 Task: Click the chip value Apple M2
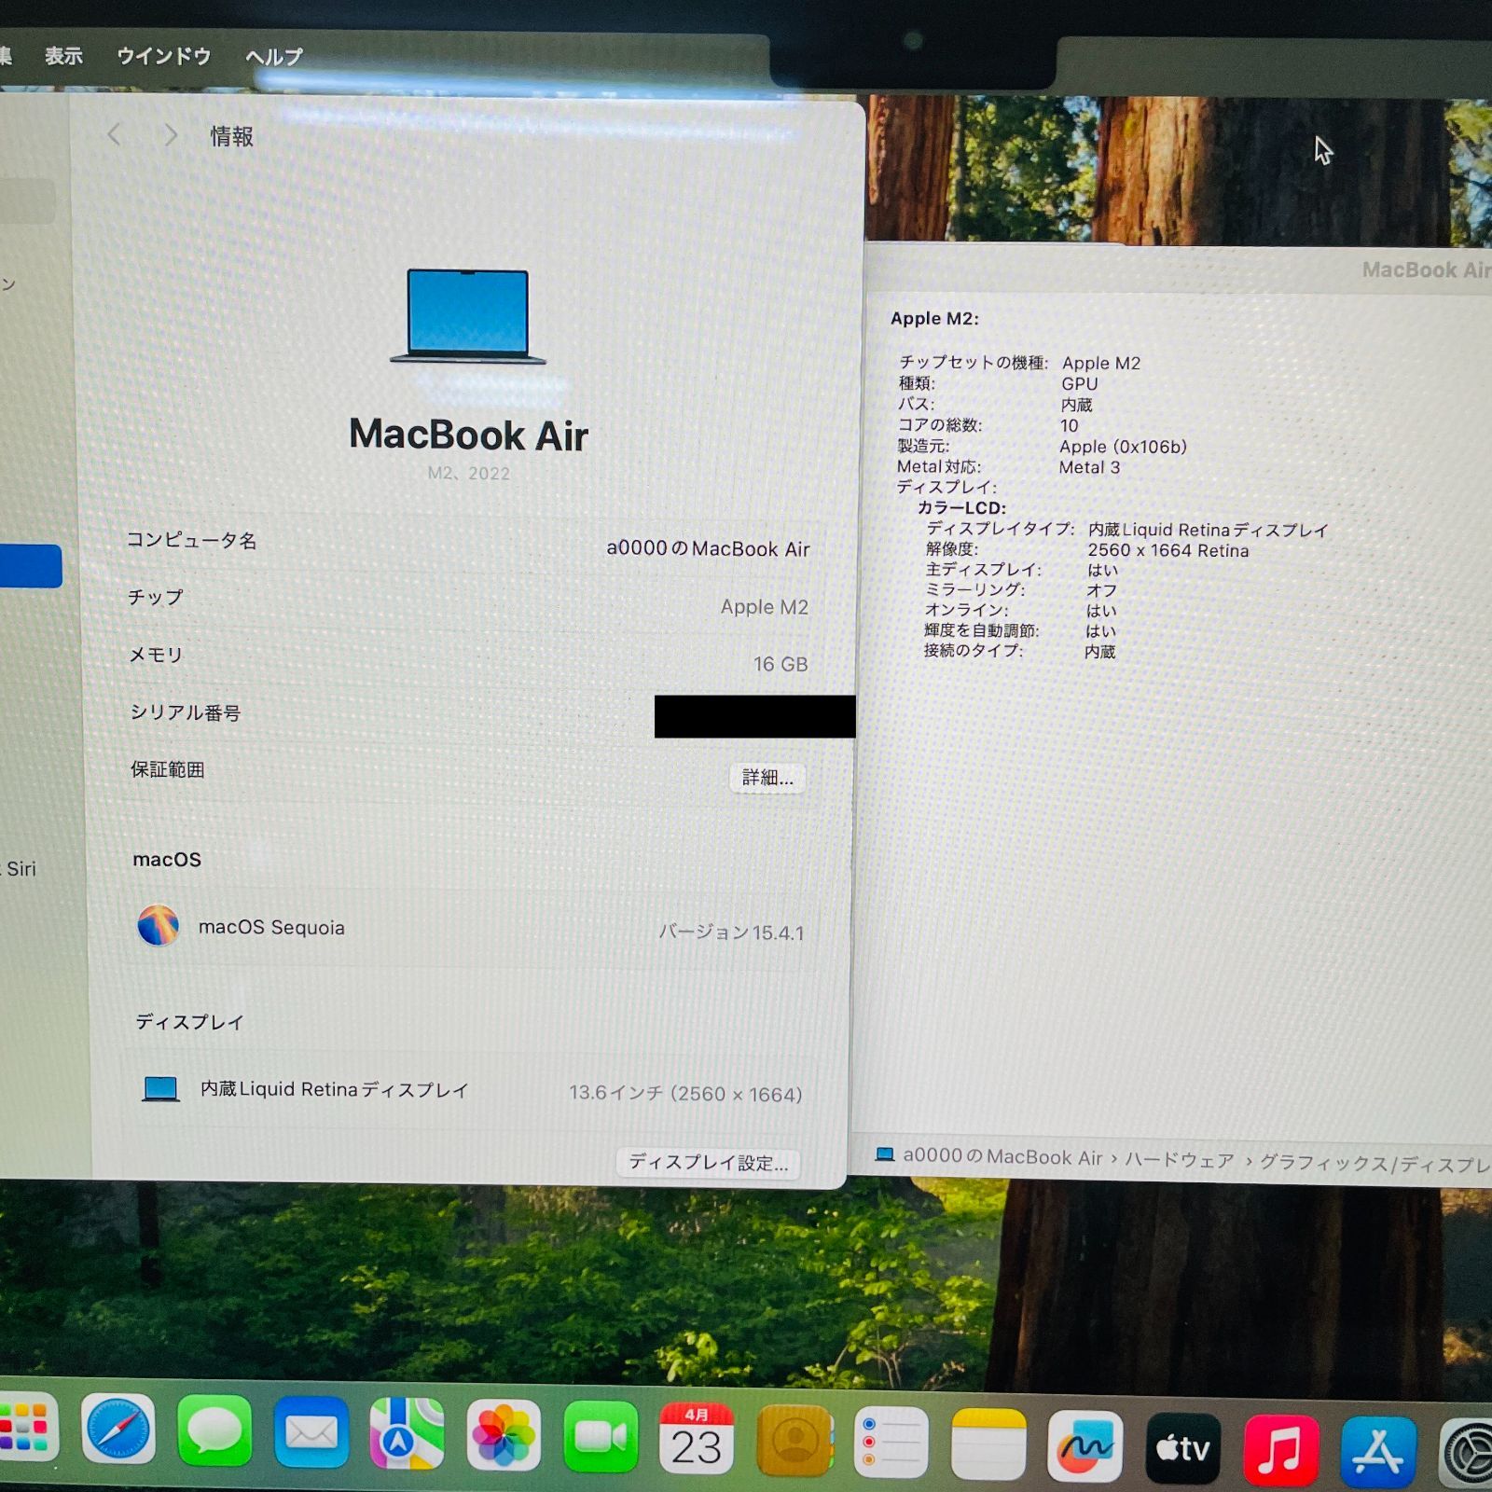[x=765, y=607]
